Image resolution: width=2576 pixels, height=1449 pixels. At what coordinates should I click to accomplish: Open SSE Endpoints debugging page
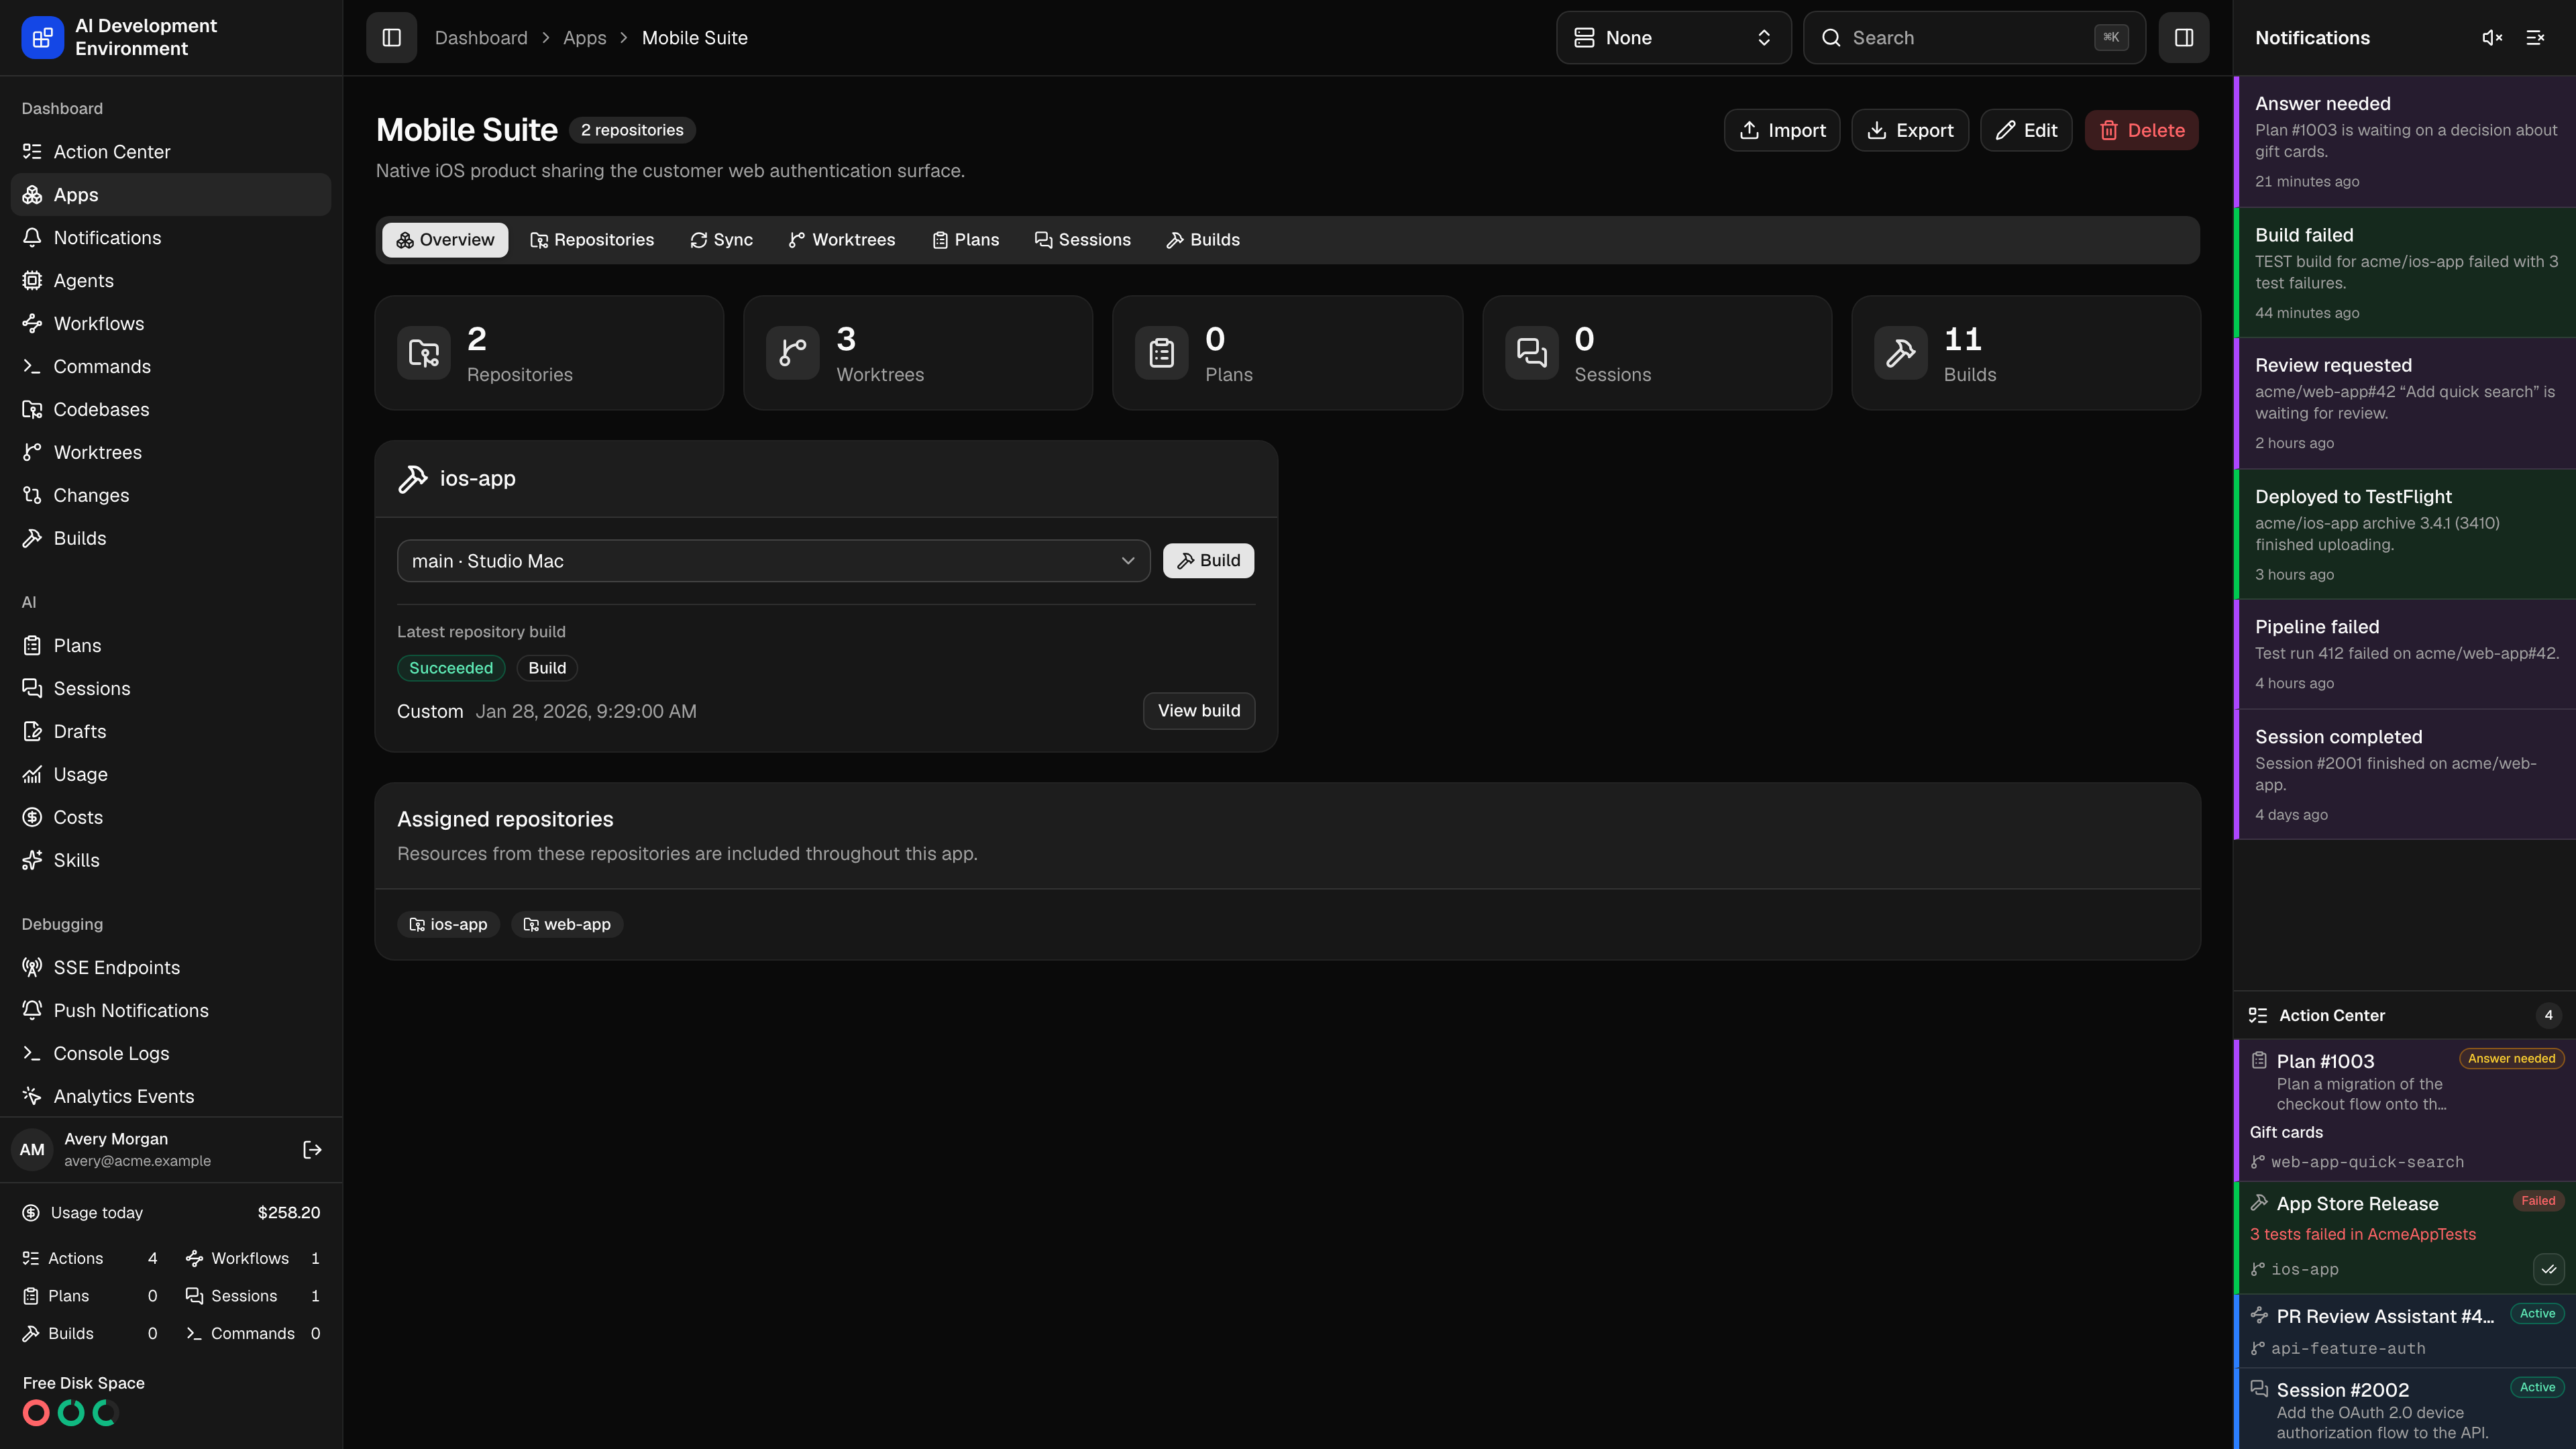[171, 968]
